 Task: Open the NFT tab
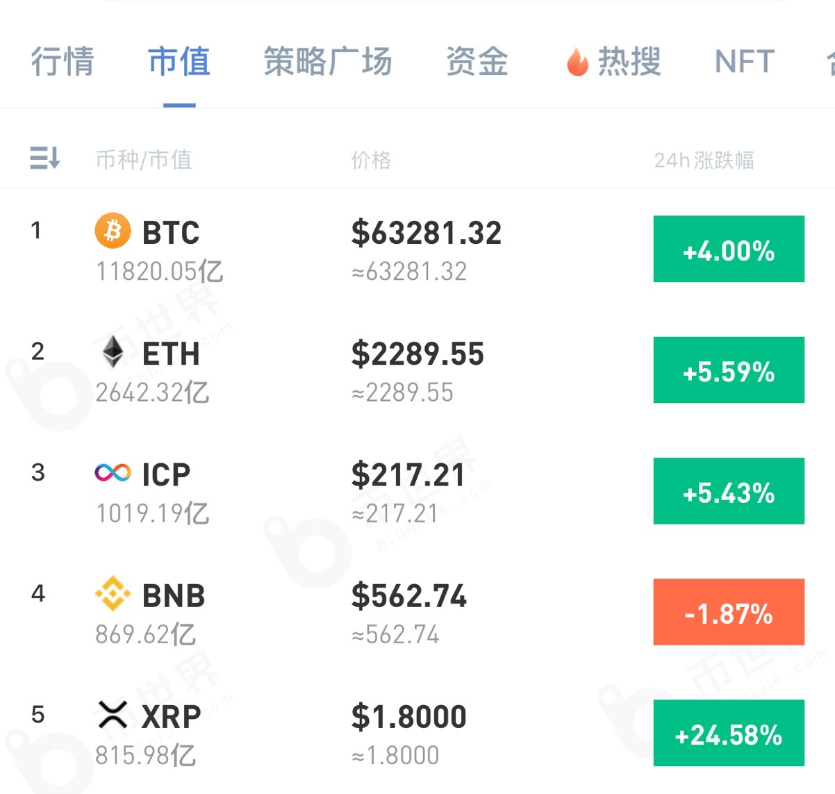click(745, 62)
